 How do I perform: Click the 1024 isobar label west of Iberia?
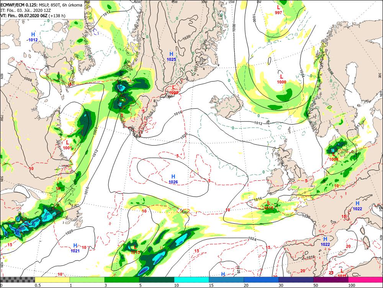coord(252,239)
